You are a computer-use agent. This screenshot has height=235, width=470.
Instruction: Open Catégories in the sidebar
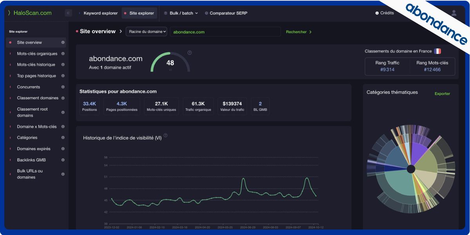27,137
